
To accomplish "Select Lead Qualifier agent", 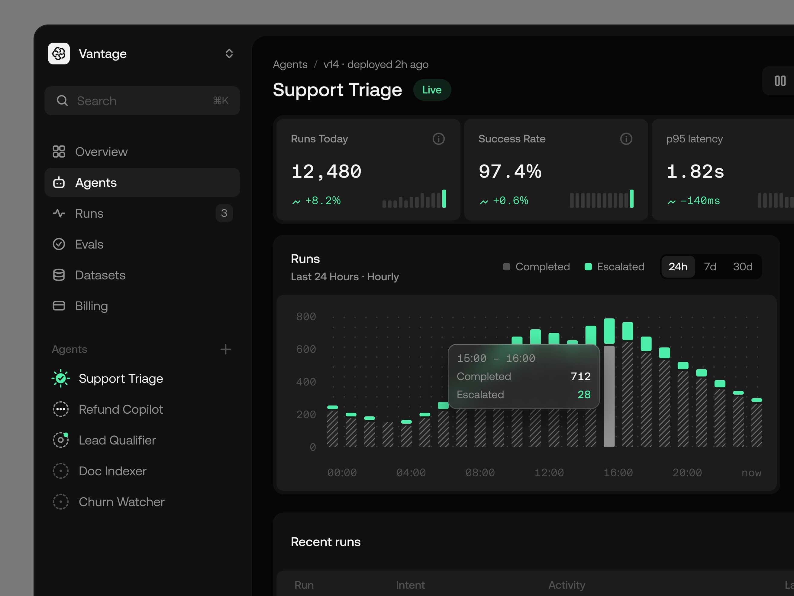I will [x=142, y=440].
